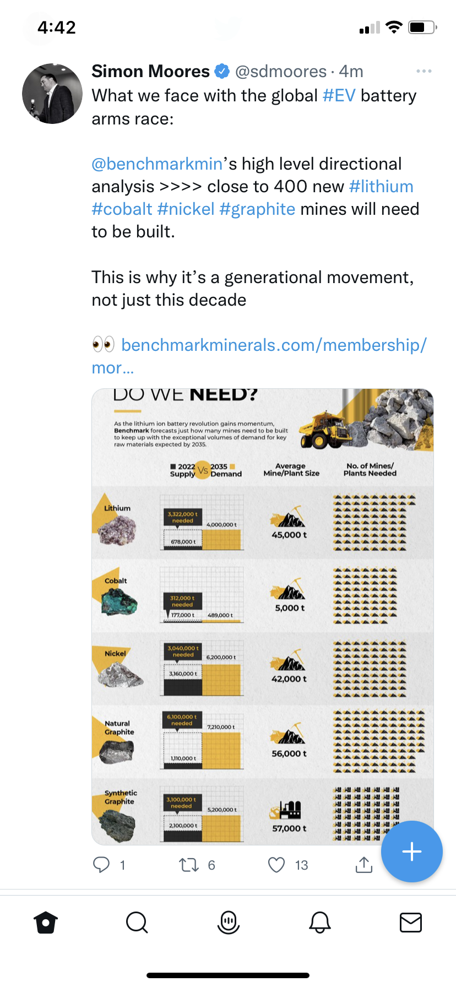Retweet this post via retweet icon
This screenshot has width=456, height=987.
coord(189,865)
